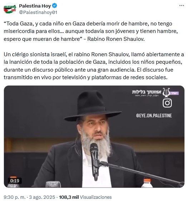This screenshot has width=188, height=202.
Task: Click the Instagram logo on the video
Action: click(167, 103)
